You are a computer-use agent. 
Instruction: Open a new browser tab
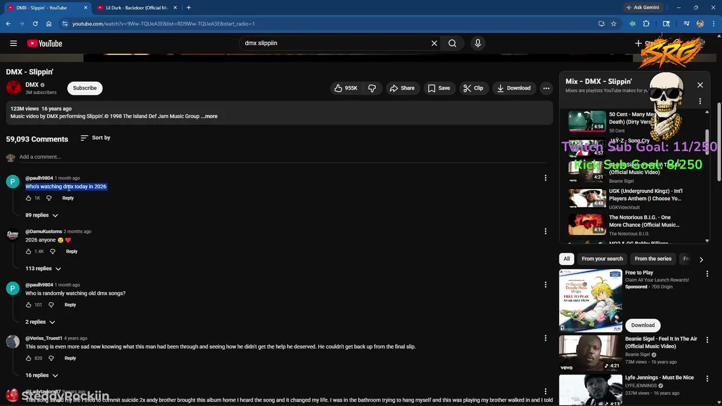188,8
